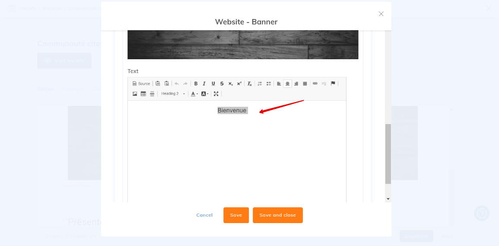Open the Heading 2 format dropdown
Viewport: 499px width, 246px height.
click(x=173, y=94)
